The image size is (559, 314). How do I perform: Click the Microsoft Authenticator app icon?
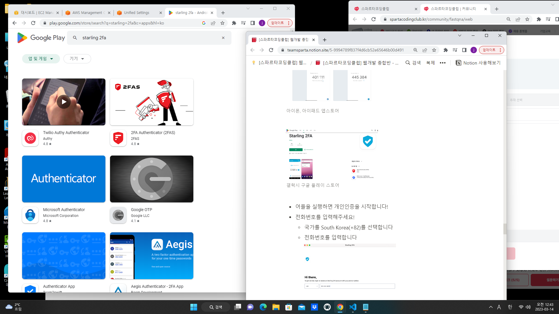[x=30, y=215]
